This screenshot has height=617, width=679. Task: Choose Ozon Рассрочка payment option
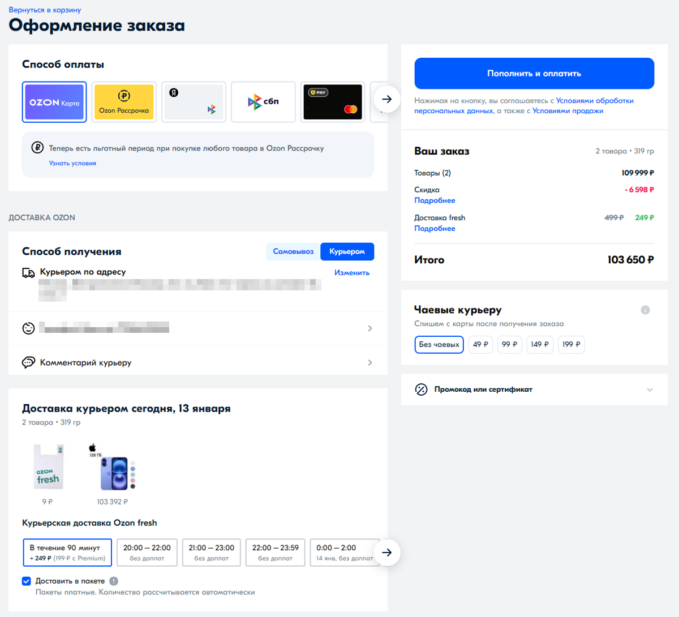tap(124, 102)
